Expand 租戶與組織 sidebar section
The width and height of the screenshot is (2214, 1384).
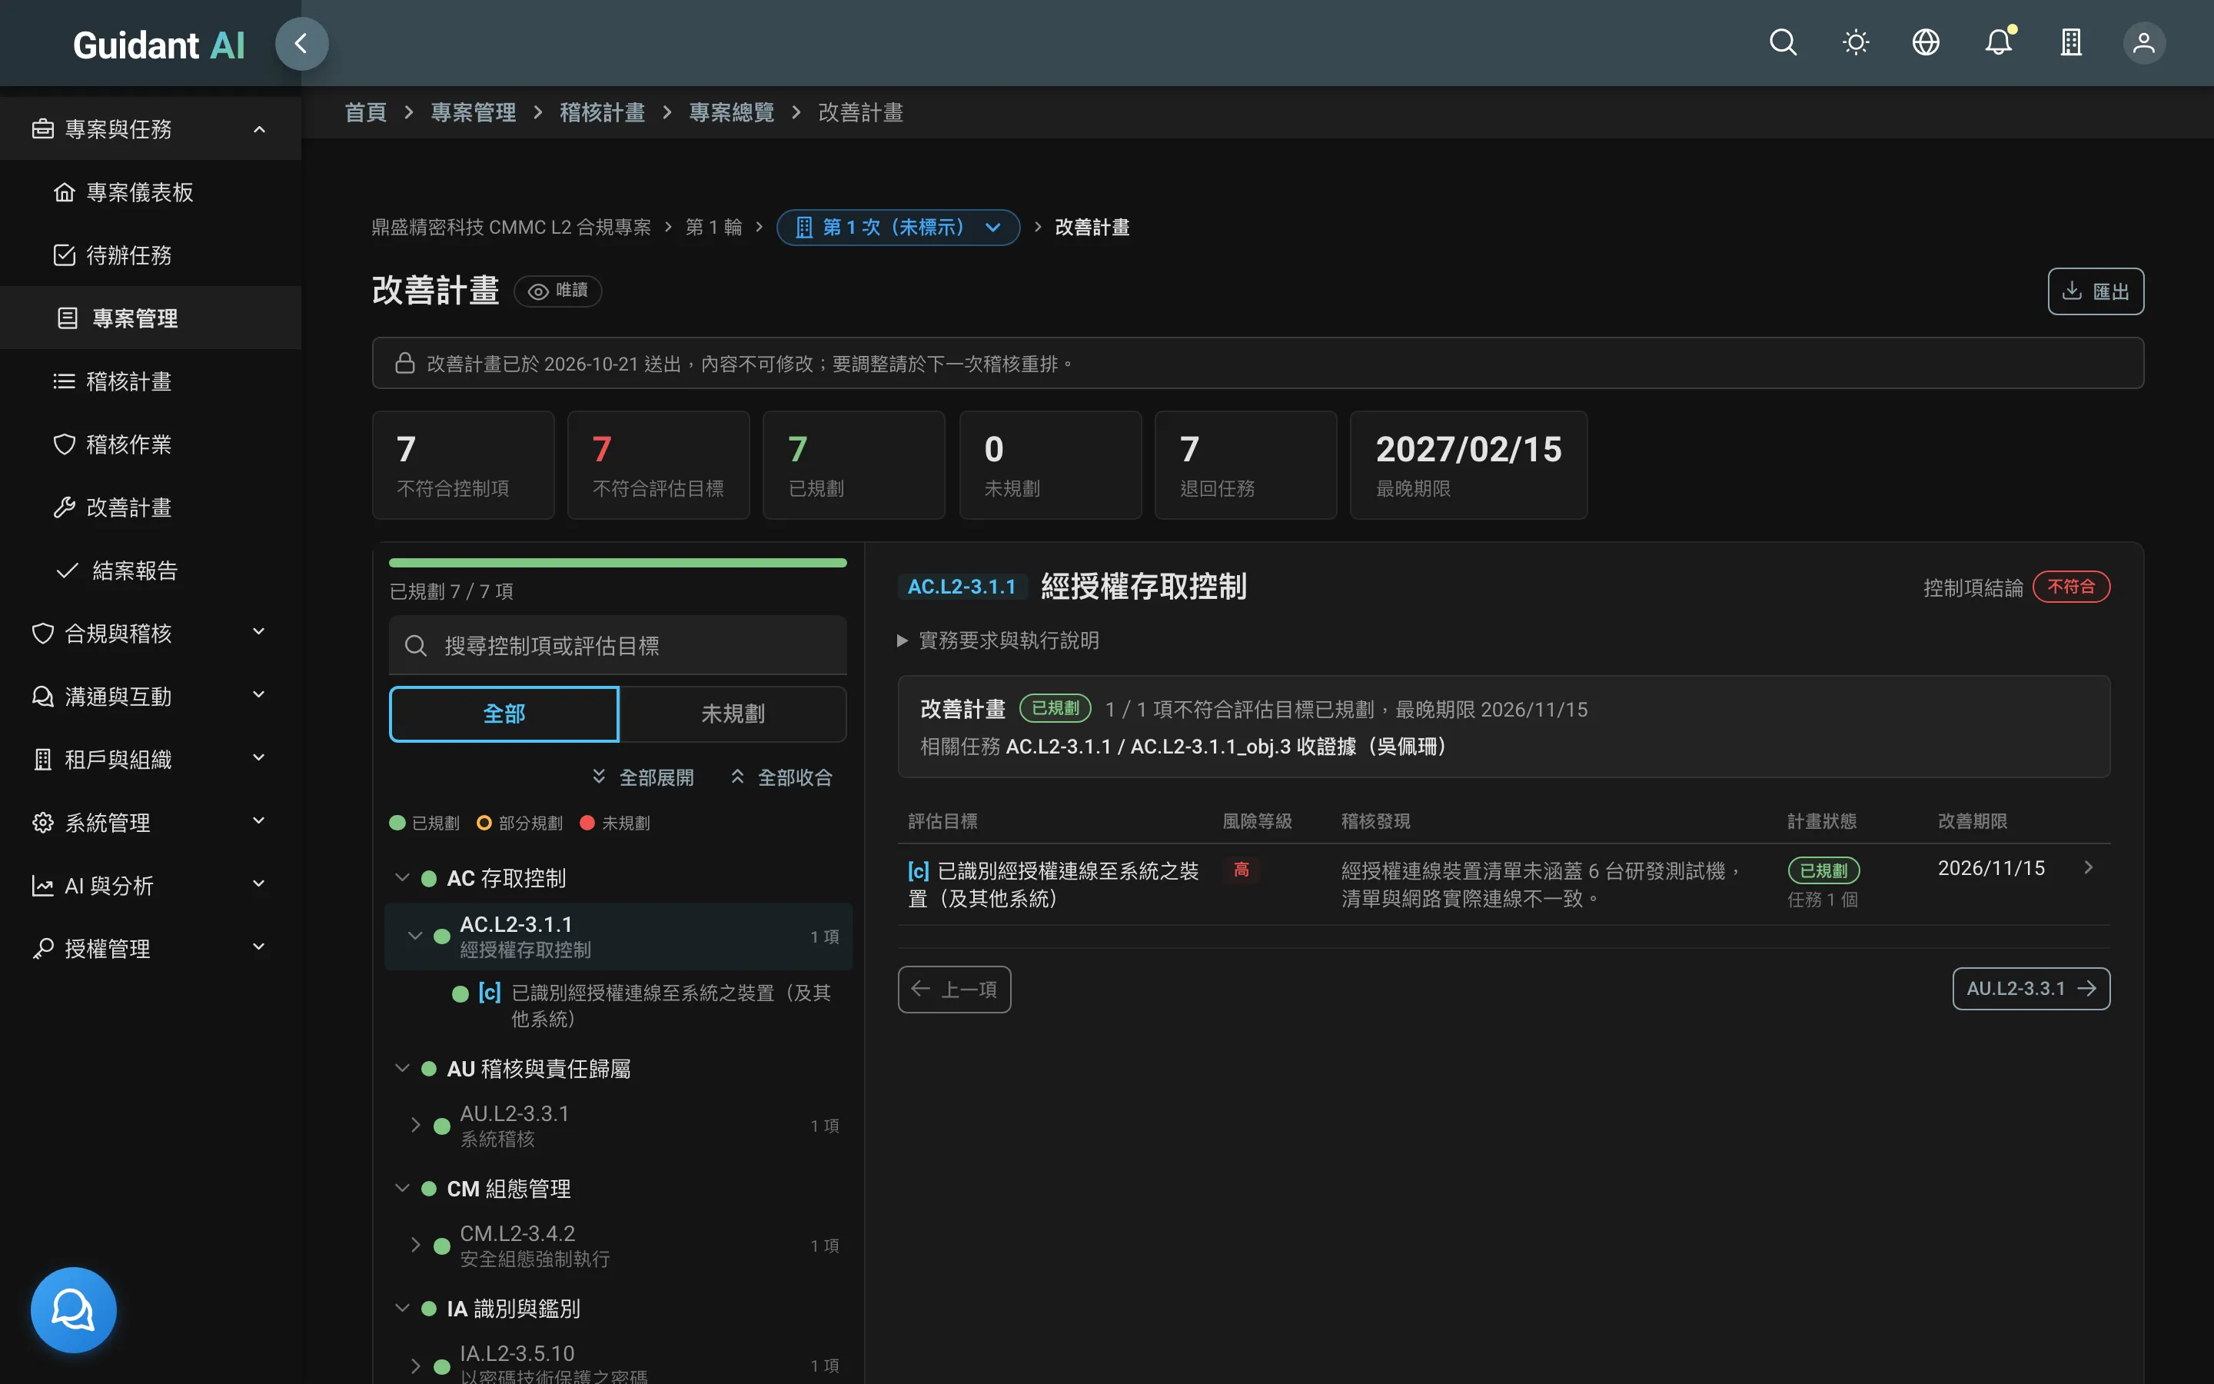150,760
